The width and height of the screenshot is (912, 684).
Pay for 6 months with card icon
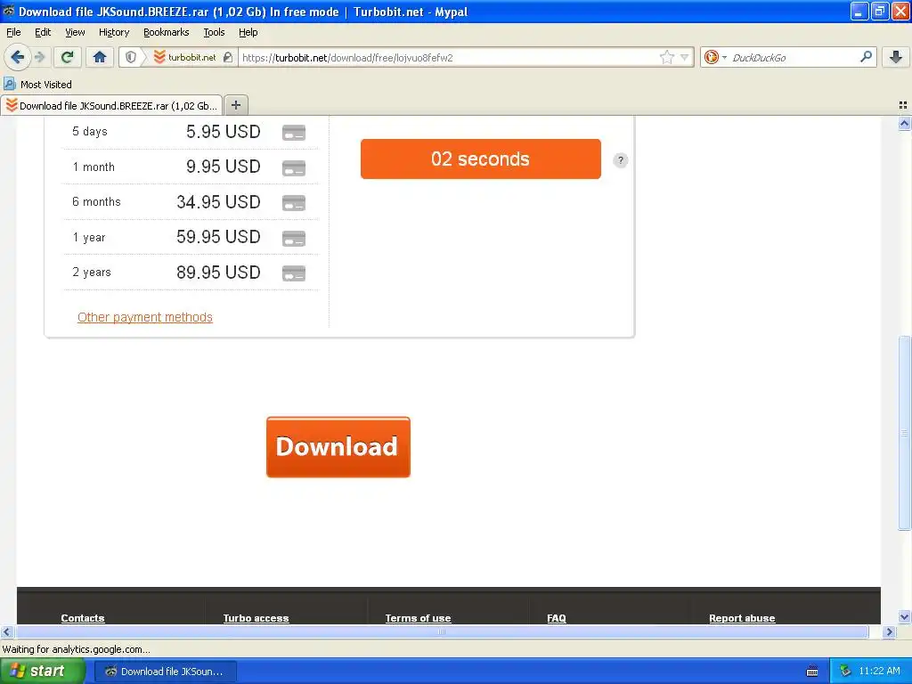pyautogui.click(x=294, y=203)
